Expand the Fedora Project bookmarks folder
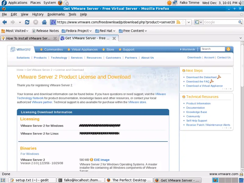Viewport: 244px width, 183px height. [x=77, y=31]
